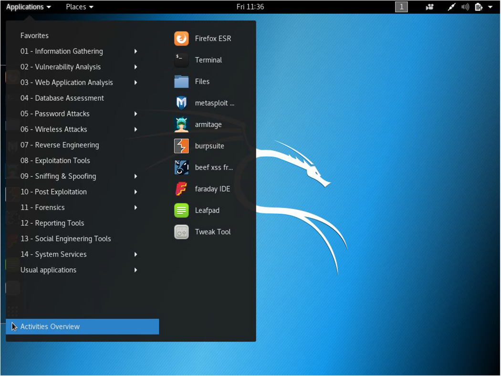Launch burpsuite from its orange icon
The height and width of the screenshot is (376, 501).
181,146
